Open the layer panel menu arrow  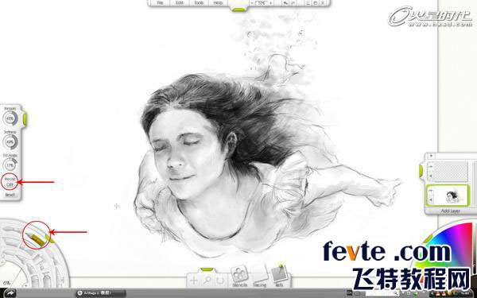point(431,156)
